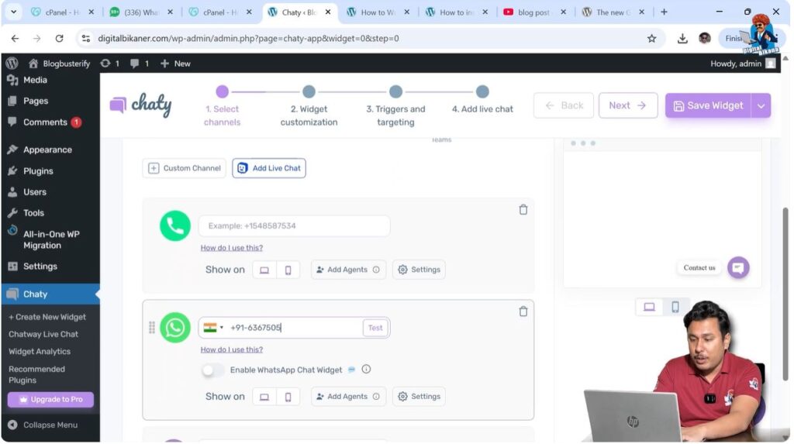This screenshot has width=794, height=444.
Task: Expand the Save Widget dropdown arrow
Action: [x=761, y=106]
